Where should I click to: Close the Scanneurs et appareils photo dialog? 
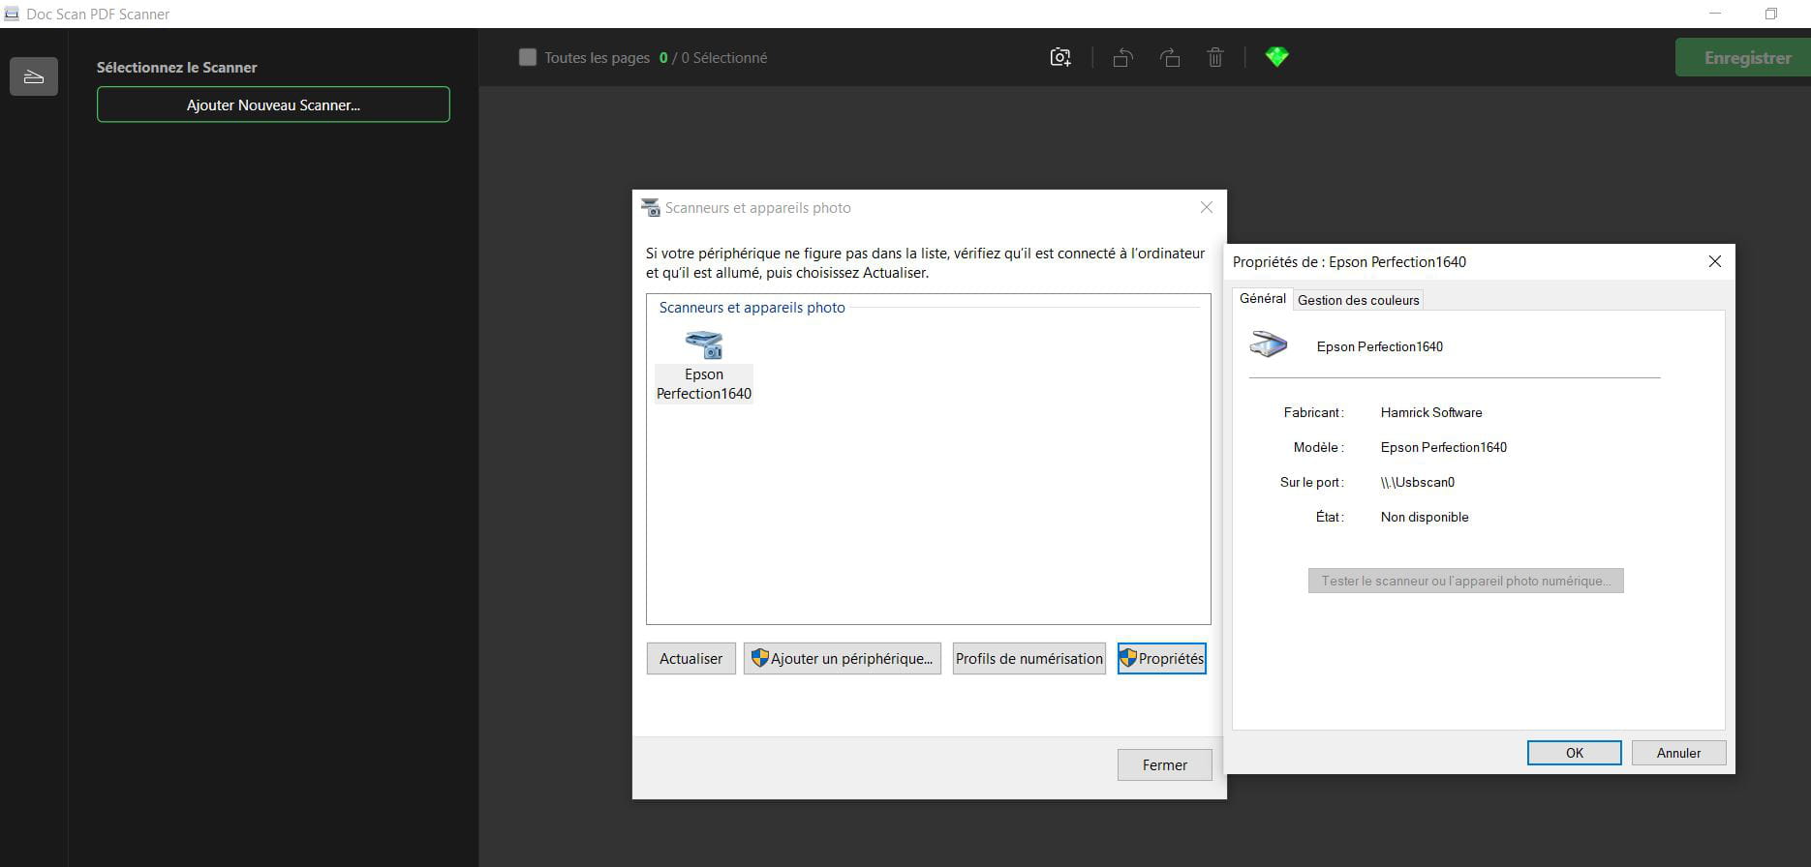pyautogui.click(x=1206, y=207)
